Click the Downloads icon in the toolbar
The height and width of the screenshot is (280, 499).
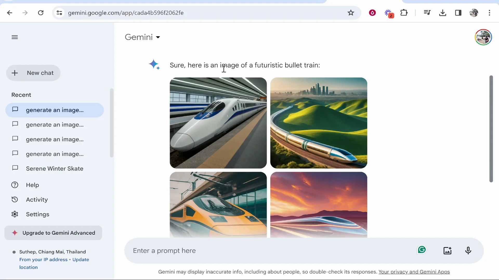pyautogui.click(x=443, y=13)
